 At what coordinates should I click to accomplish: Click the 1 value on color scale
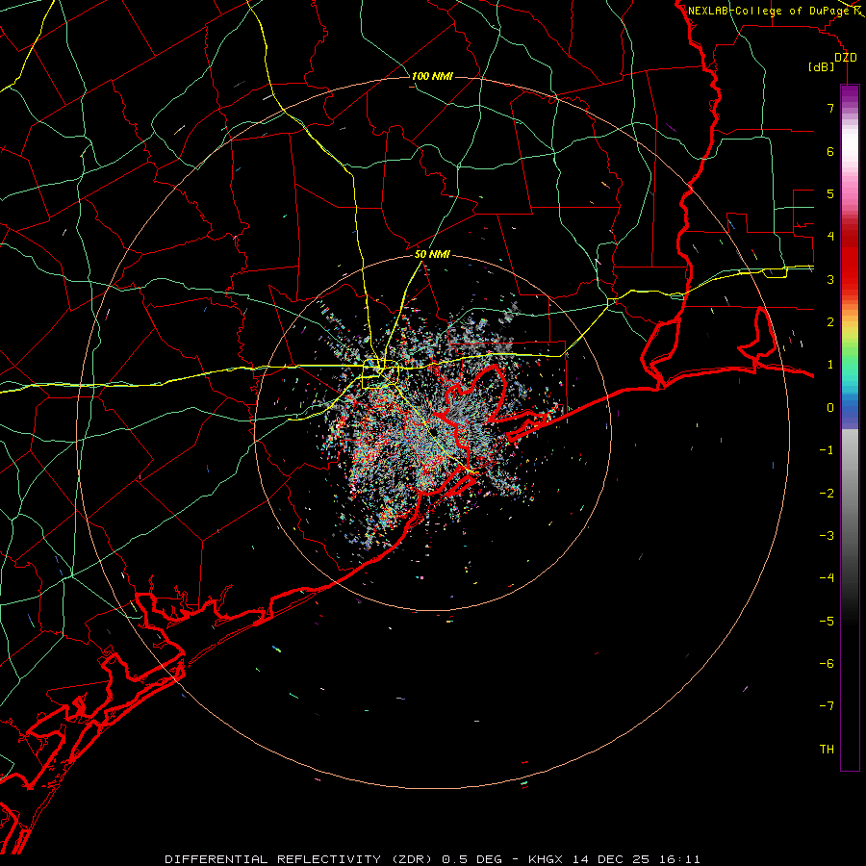point(830,365)
